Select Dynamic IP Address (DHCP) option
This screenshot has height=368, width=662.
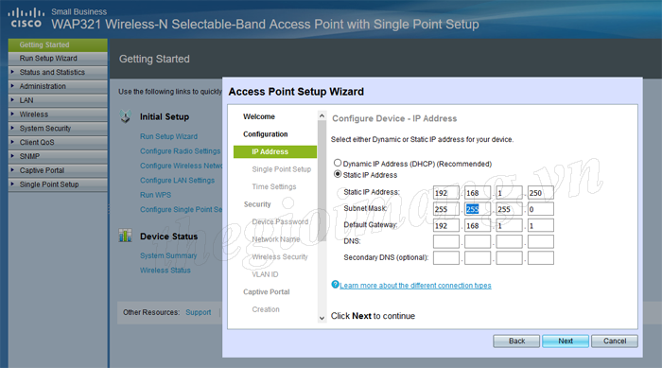point(338,163)
